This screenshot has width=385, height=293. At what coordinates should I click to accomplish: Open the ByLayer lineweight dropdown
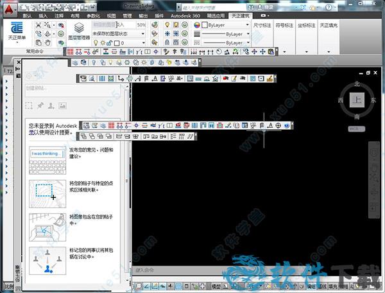(x=225, y=34)
